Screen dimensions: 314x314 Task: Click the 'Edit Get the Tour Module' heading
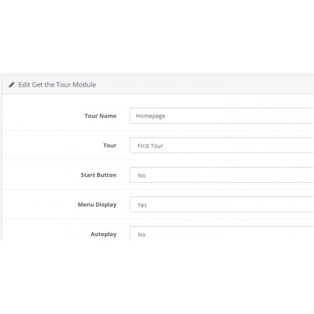[x=57, y=85]
